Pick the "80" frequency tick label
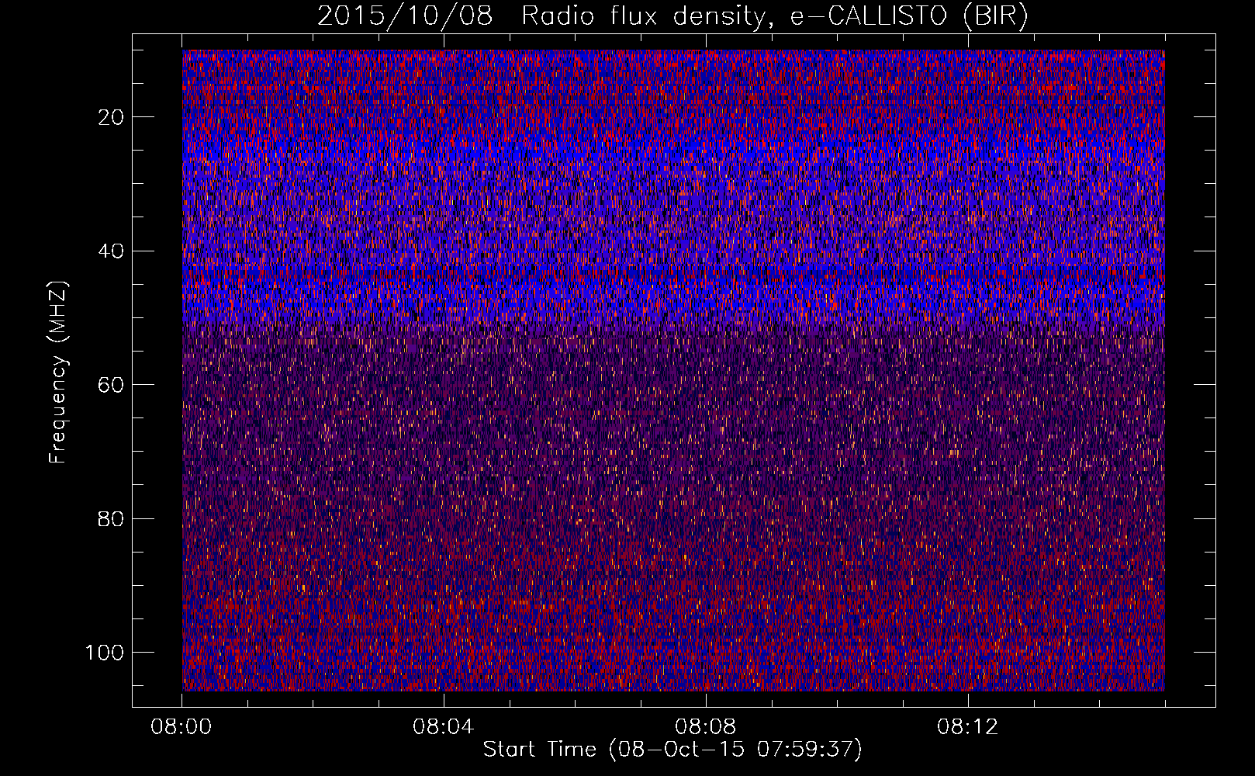 (x=111, y=518)
